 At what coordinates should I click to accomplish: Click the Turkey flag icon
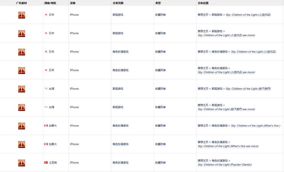(x=46, y=162)
